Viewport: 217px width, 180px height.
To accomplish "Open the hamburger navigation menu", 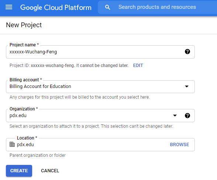I will (9, 7).
